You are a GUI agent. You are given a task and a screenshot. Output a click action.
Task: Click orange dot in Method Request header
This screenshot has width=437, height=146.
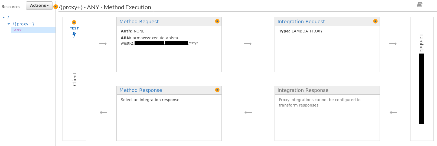[217, 21]
